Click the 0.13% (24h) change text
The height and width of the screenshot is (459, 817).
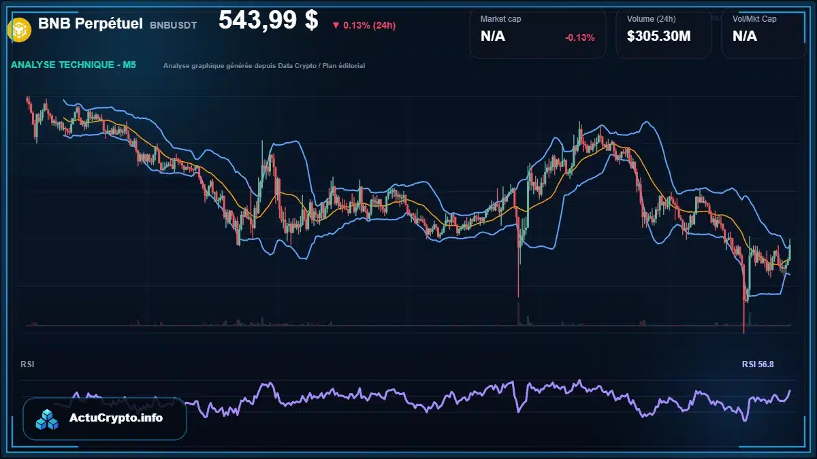pos(369,26)
